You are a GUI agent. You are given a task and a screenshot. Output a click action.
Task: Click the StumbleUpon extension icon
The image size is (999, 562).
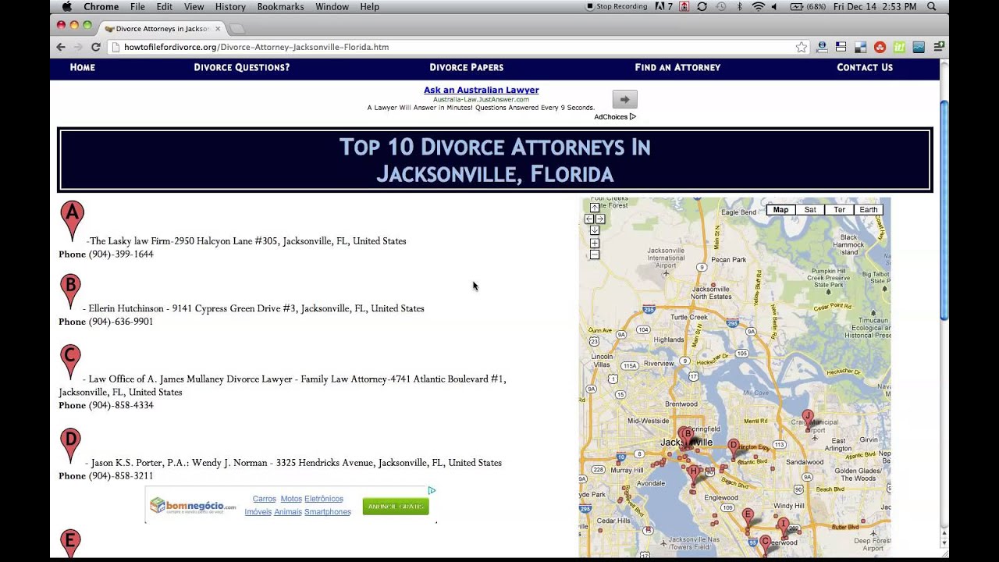pyautogui.click(x=880, y=47)
